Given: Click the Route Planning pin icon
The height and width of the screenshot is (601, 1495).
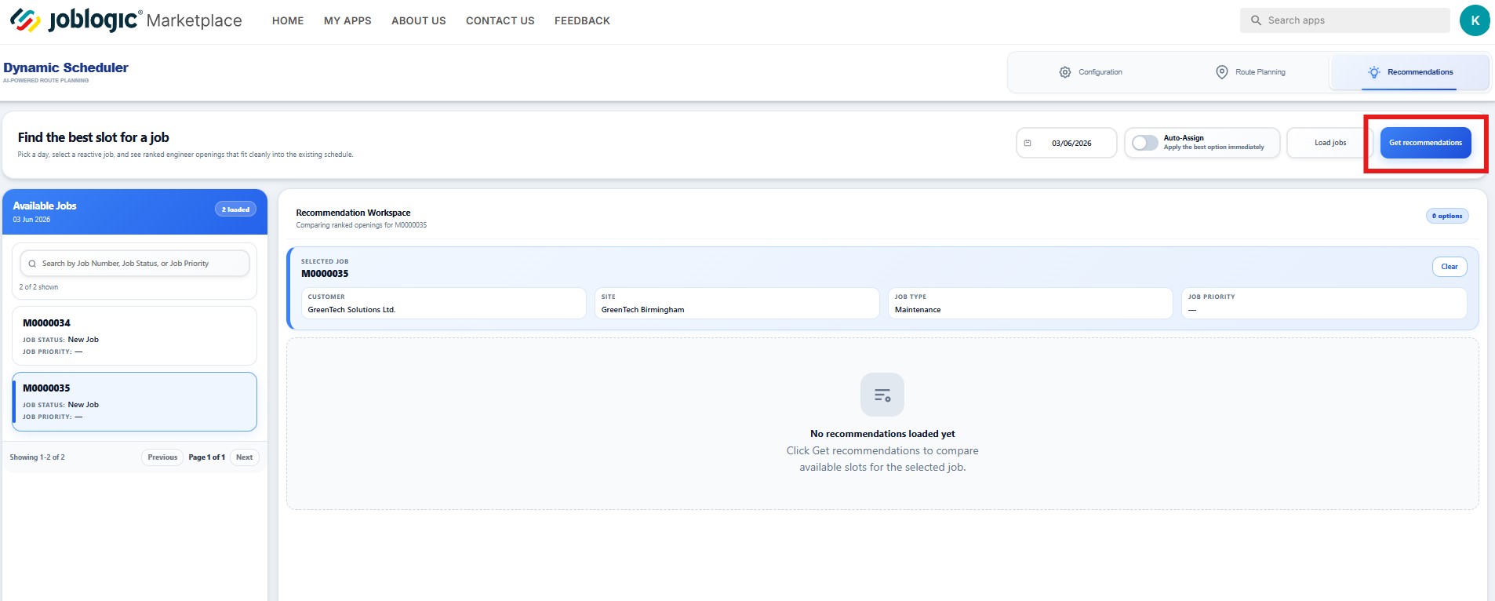Looking at the screenshot, I should (1222, 72).
